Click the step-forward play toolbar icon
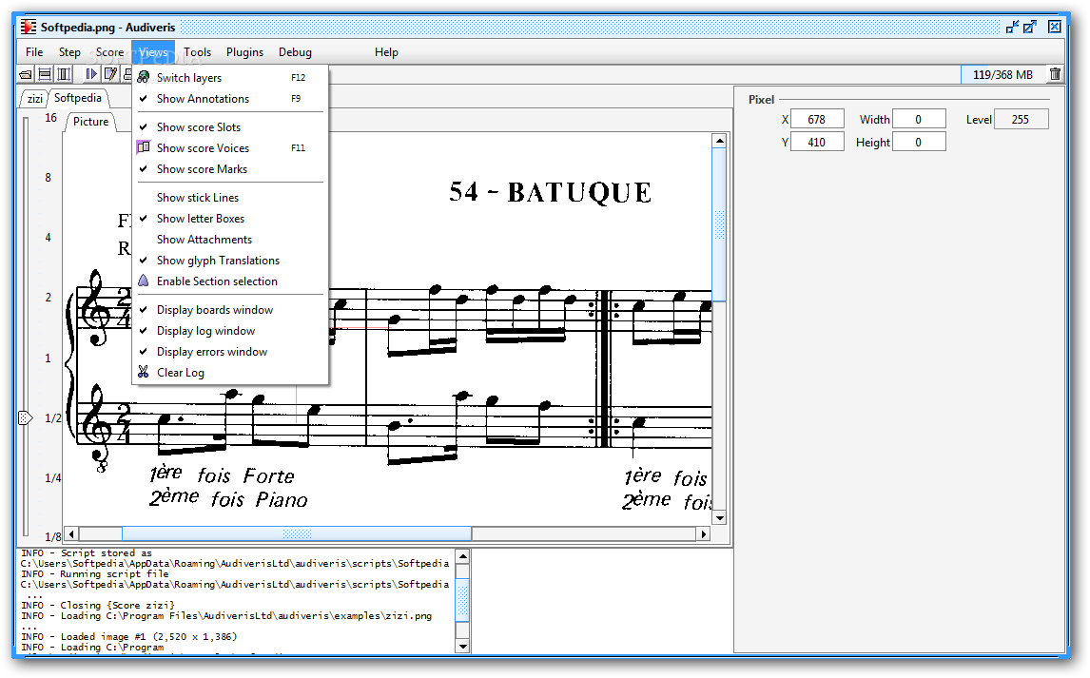1090x678 pixels. tap(91, 73)
